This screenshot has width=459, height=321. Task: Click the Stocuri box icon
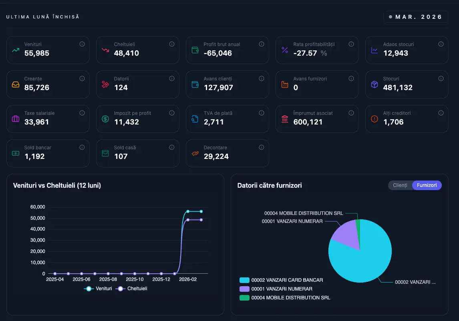pos(374,84)
